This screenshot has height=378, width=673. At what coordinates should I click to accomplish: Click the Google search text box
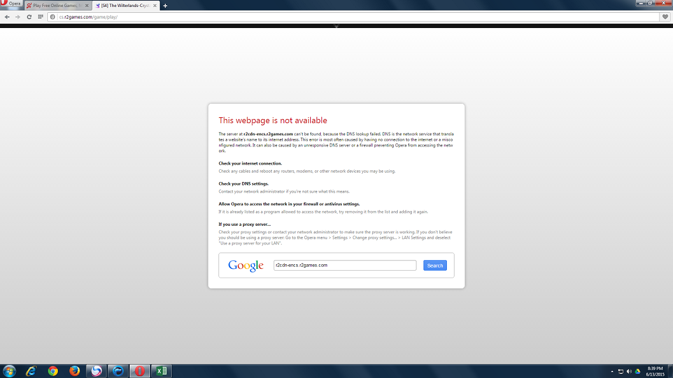345,265
